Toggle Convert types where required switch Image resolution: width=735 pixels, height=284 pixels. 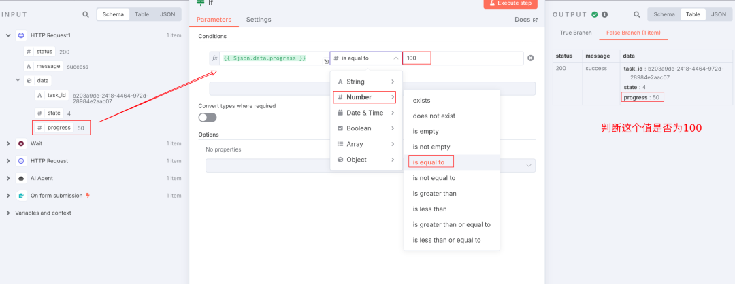click(208, 118)
